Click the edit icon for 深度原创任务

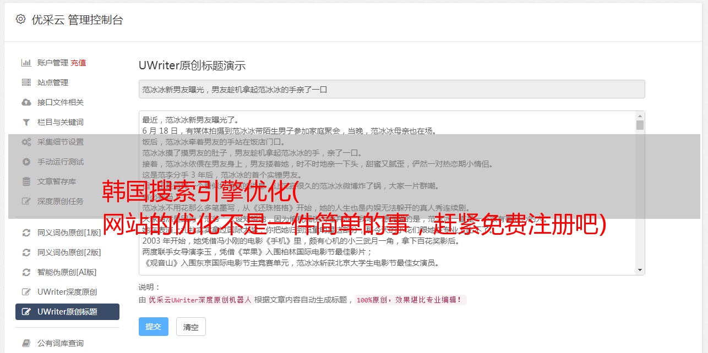click(x=26, y=201)
